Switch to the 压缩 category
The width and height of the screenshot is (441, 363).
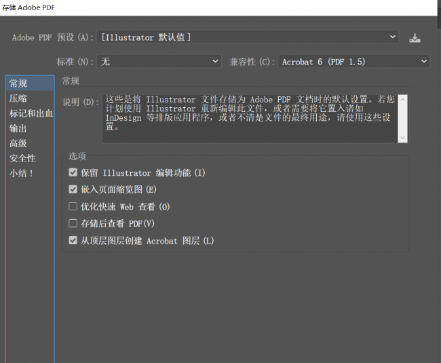(x=30, y=98)
